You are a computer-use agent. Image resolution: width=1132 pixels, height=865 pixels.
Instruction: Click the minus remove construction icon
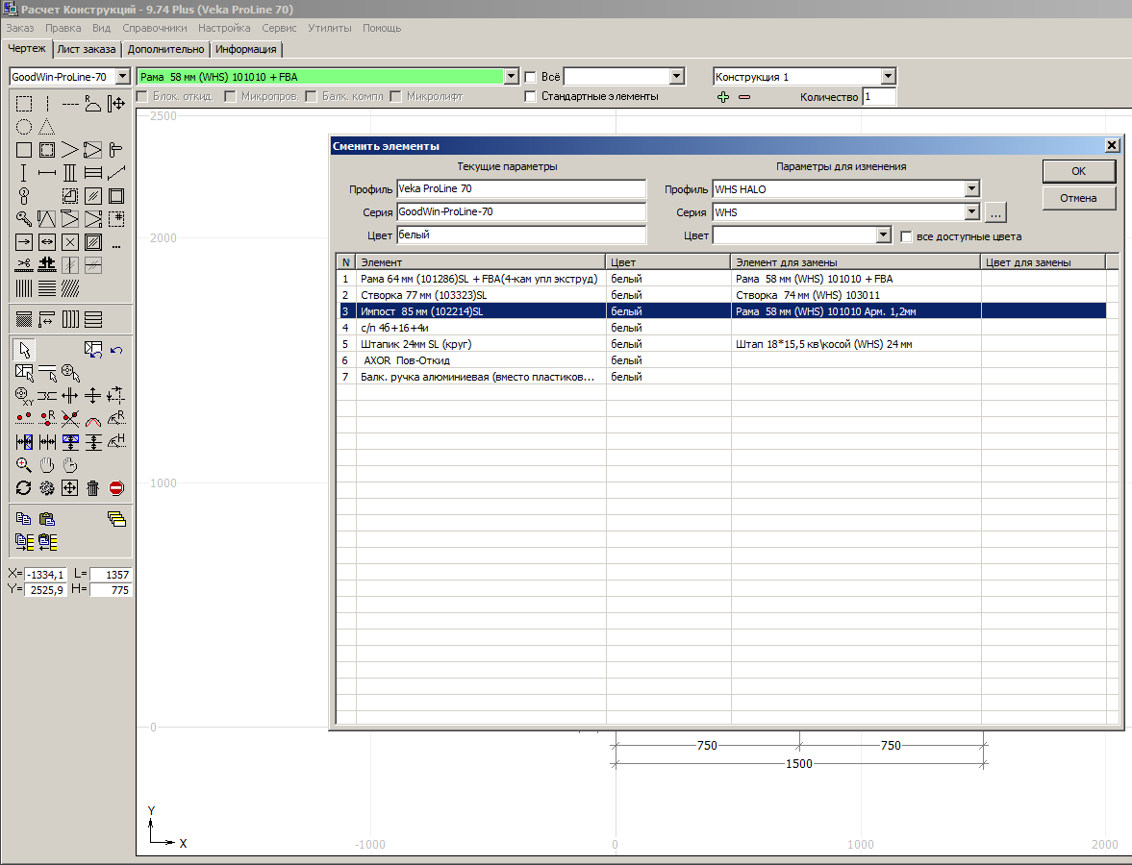[744, 97]
